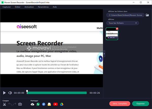Play the recorded video
The width and height of the screenshot is (152, 109).
click(4, 93)
